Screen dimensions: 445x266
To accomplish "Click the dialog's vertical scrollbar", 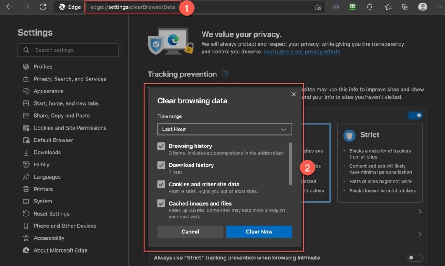I will point(290,163).
